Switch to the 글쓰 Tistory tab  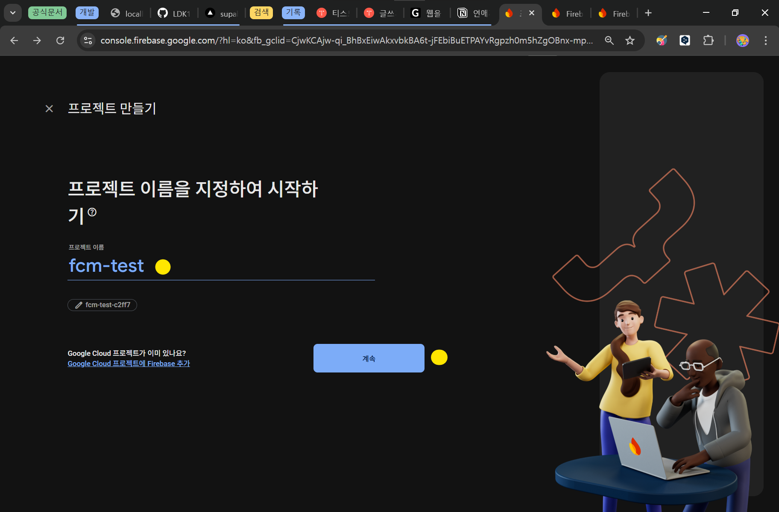(x=380, y=13)
